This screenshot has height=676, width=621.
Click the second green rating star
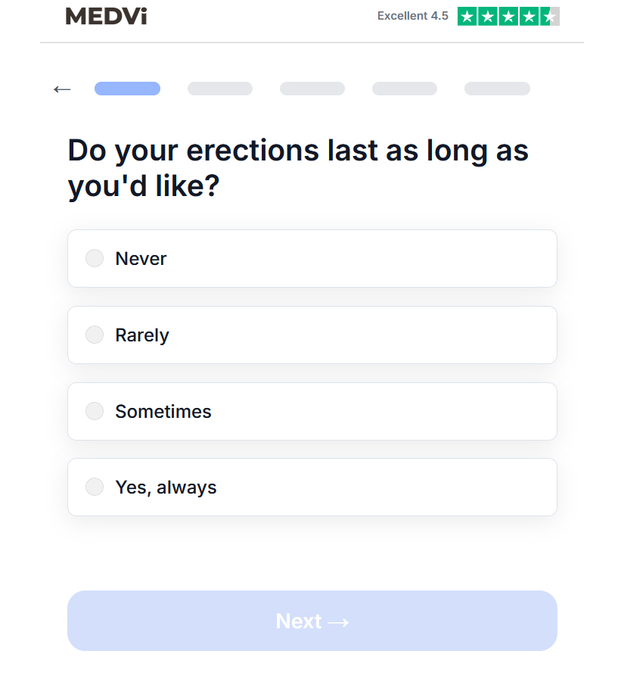pyautogui.click(x=488, y=17)
